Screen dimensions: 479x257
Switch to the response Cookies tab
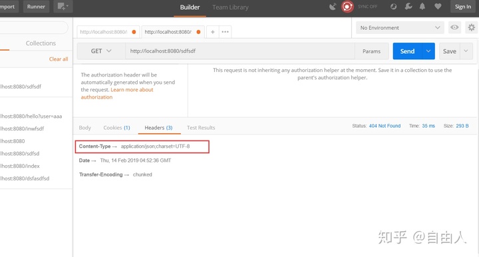pos(116,128)
